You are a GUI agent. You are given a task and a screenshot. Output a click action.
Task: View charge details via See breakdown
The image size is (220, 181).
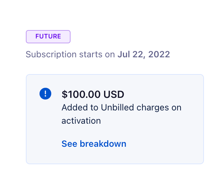point(94,144)
